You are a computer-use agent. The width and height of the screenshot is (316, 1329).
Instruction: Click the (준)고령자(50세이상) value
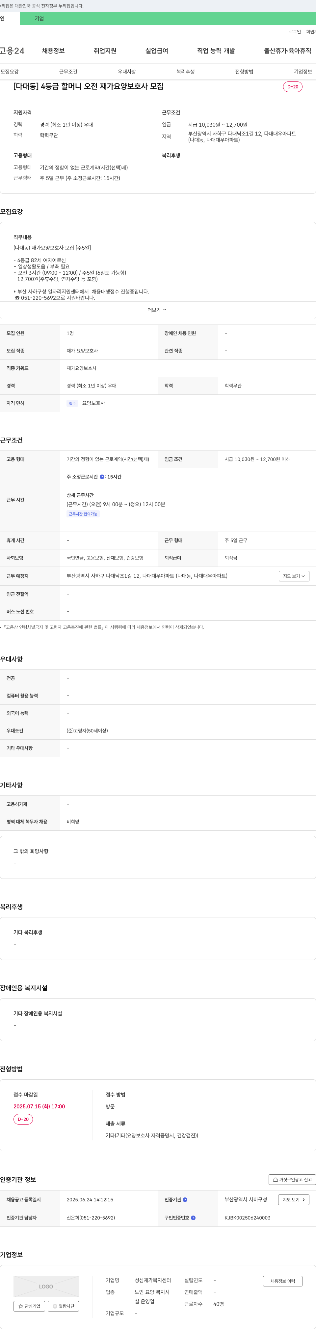(x=87, y=730)
